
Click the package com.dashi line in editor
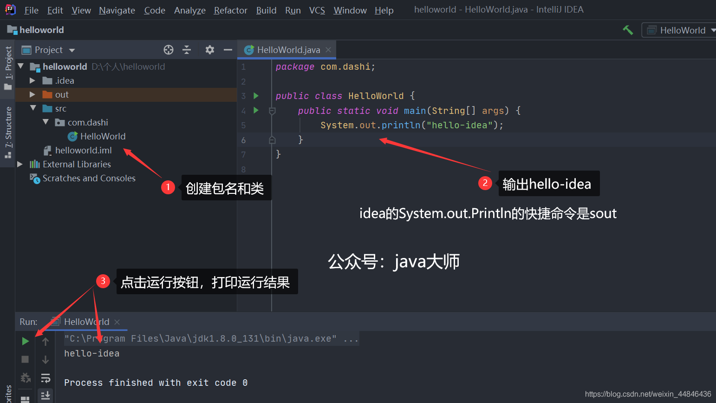(x=325, y=66)
